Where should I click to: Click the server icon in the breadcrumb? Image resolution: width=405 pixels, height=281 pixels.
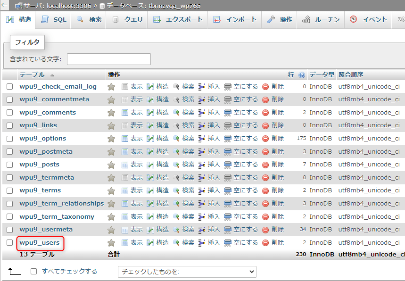18,6
